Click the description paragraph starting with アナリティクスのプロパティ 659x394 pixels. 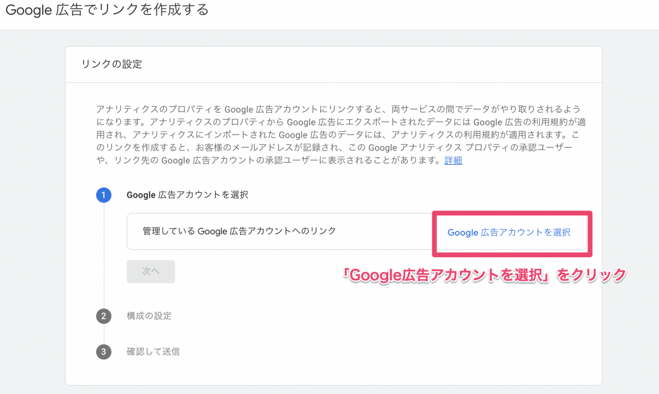point(329,135)
